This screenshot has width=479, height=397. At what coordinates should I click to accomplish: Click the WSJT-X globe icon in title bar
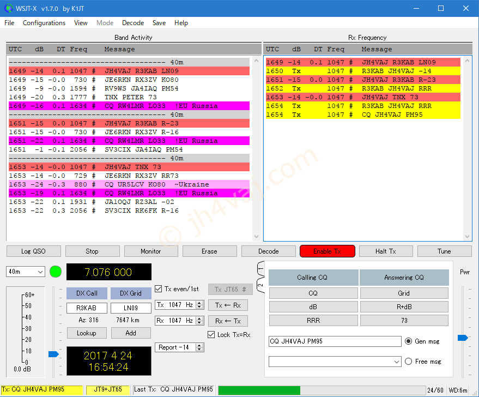[x=9, y=8]
